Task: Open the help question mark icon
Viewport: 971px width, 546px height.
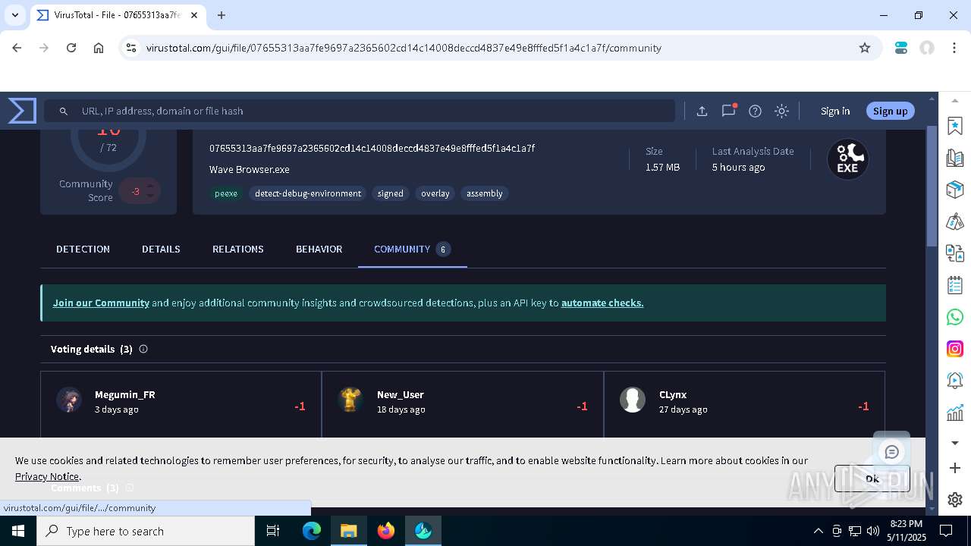Action: [755, 111]
